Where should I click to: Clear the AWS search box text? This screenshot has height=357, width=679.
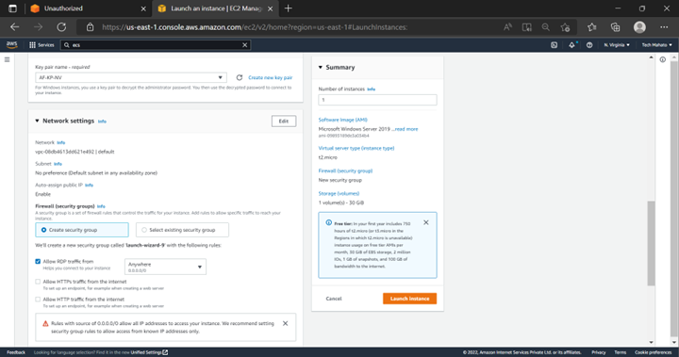[x=244, y=45]
